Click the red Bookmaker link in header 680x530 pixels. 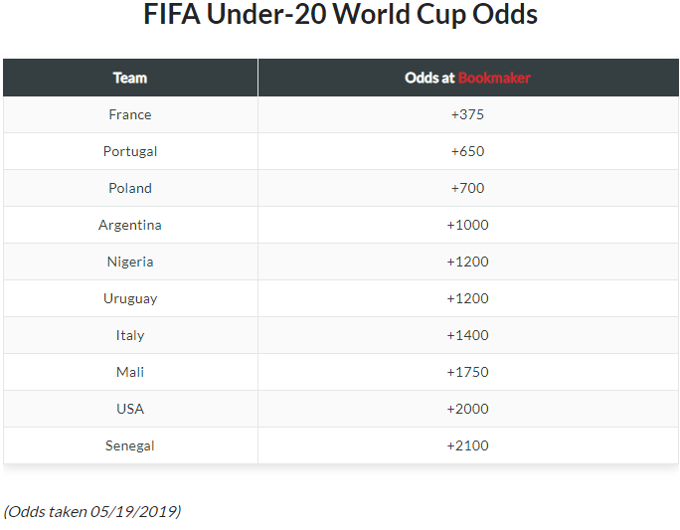(x=494, y=78)
